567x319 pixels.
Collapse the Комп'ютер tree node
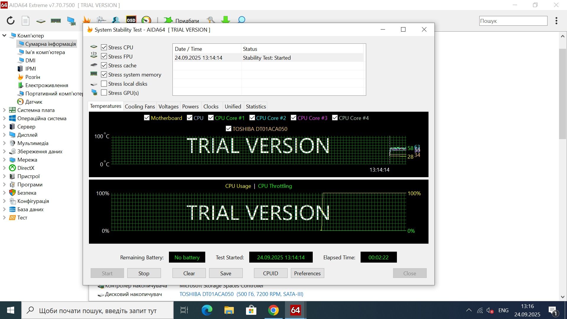tap(4, 35)
